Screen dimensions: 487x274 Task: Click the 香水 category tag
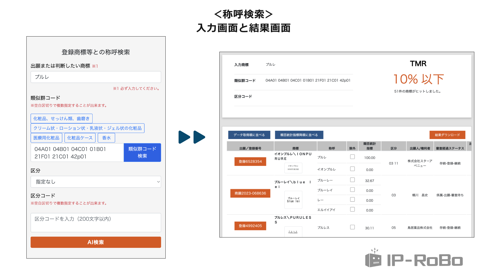point(106,138)
